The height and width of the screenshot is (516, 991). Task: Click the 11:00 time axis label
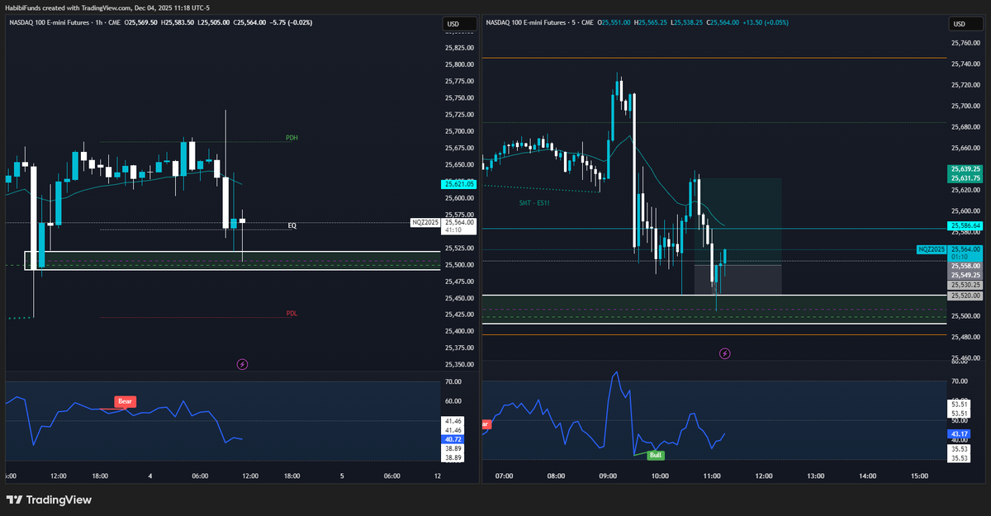point(712,476)
